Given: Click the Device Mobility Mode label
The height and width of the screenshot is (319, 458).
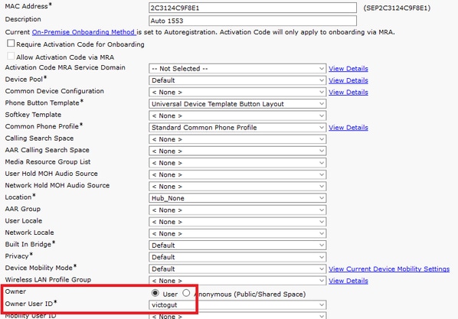Looking at the screenshot, I should (x=41, y=268).
